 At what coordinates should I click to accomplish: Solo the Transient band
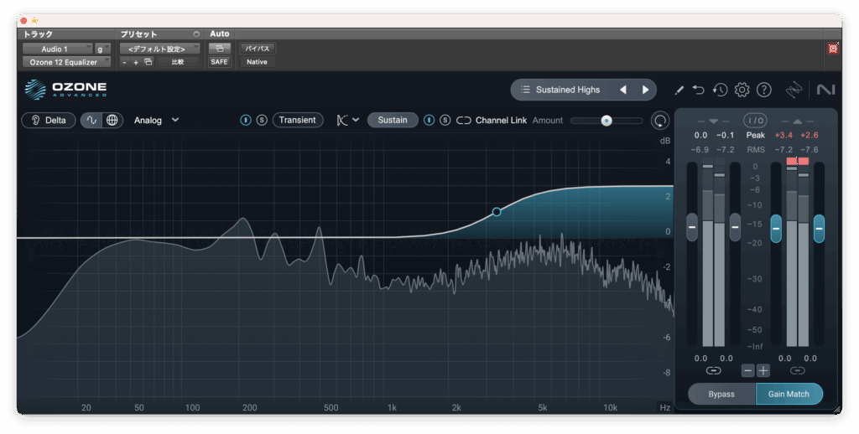[262, 120]
